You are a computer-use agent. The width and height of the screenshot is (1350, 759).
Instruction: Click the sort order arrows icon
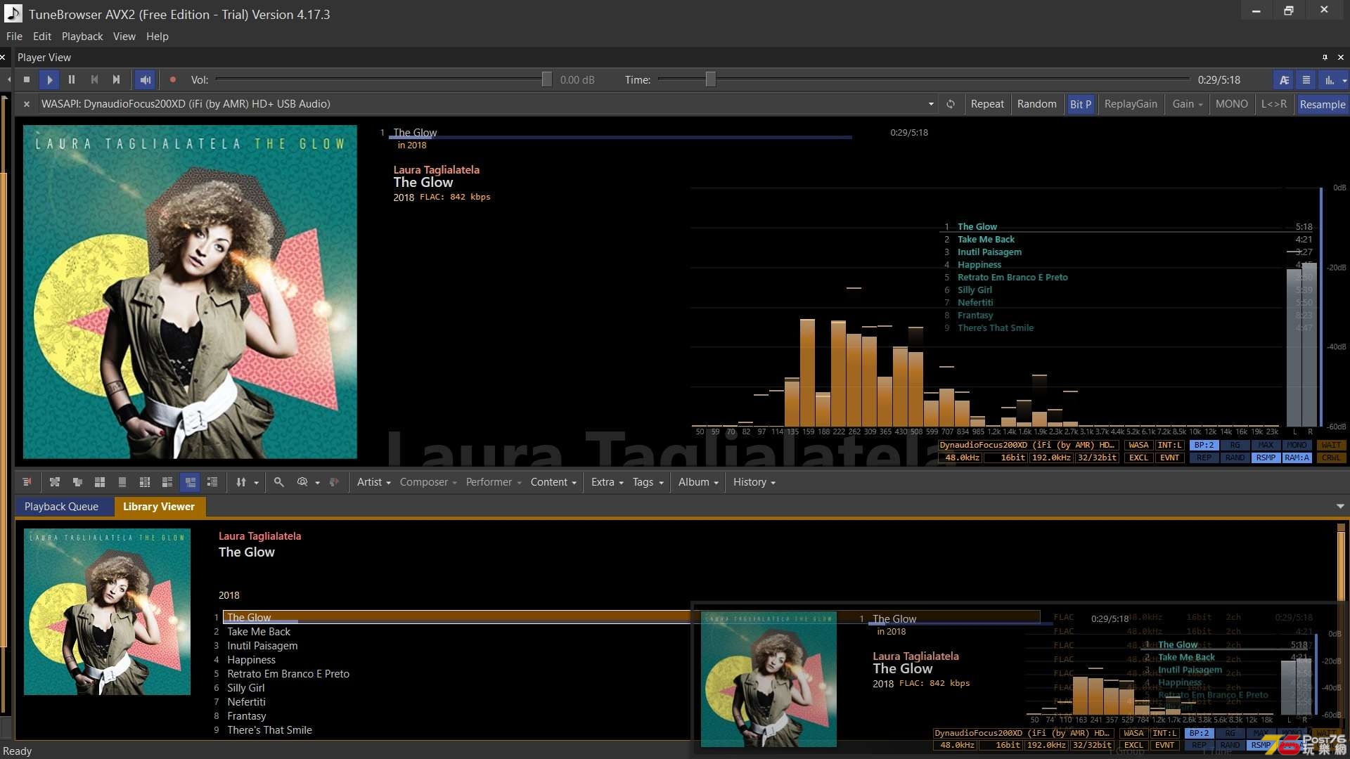[241, 482]
